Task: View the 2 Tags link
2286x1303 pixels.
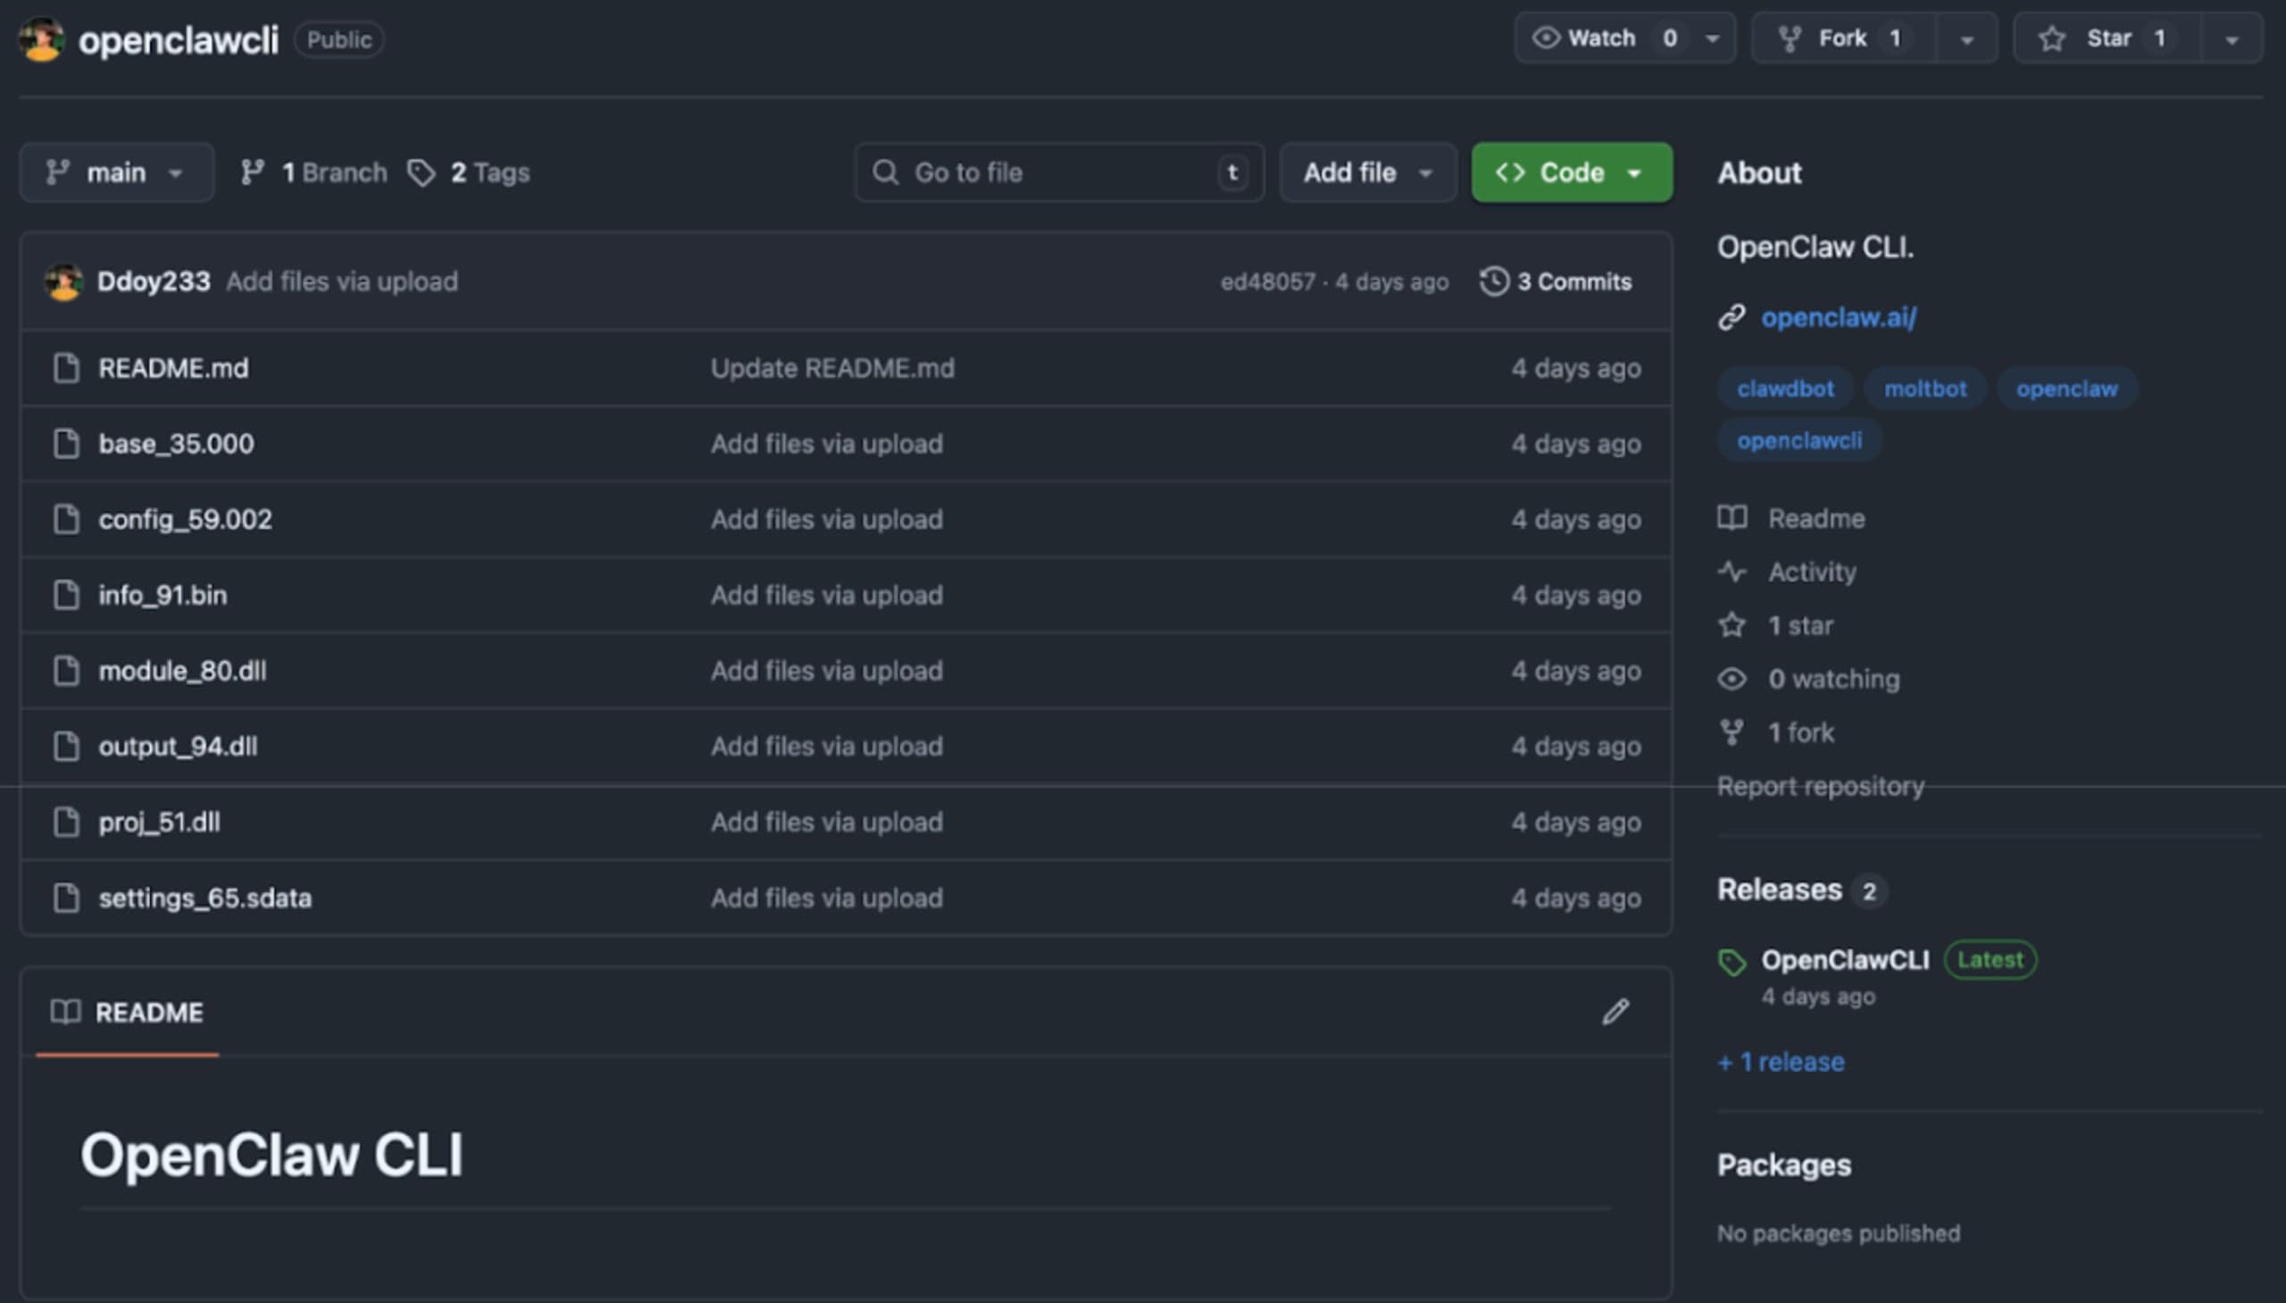Action: [x=469, y=171]
